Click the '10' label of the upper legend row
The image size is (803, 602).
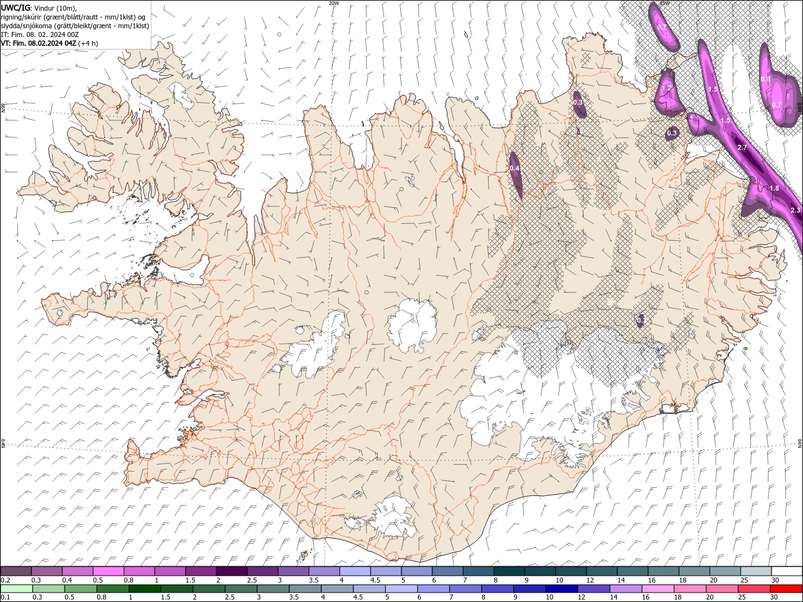tap(558, 581)
